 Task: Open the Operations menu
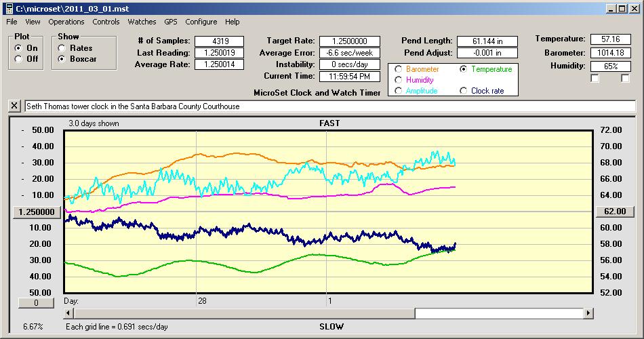pyautogui.click(x=66, y=22)
